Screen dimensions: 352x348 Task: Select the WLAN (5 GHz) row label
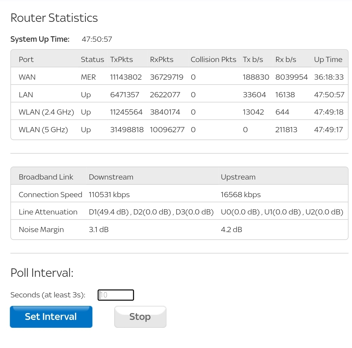tap(43, 130)
